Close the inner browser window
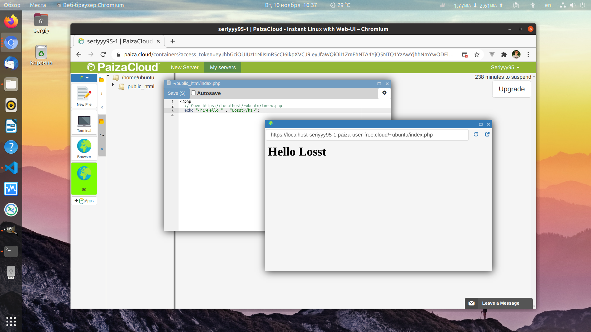591x332 pixels. pyautogui.click(x=488, y=124)
